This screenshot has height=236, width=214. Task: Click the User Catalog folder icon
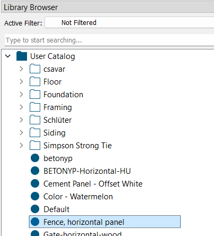point(22,56)
